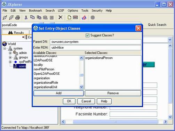Select newPilotPerson in Available Classes
The height and width of the screenshot is (131, 175).
(x=56, y=69)
